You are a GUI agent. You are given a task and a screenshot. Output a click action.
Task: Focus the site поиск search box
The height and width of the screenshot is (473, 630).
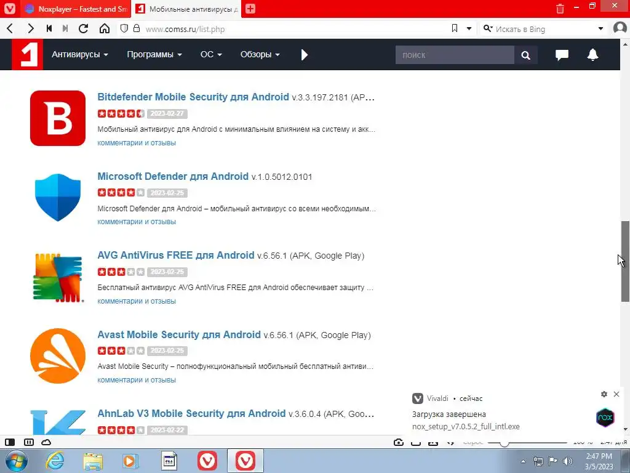point(455,55)
